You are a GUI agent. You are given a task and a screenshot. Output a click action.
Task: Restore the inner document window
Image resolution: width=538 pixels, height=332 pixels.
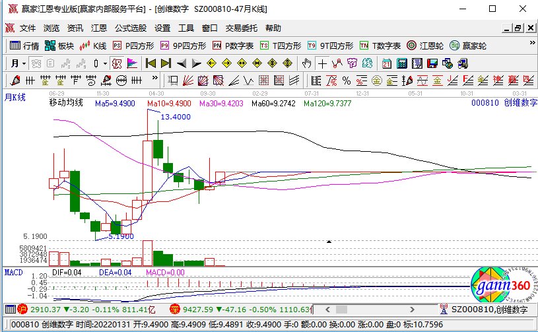tap(518, 28)
